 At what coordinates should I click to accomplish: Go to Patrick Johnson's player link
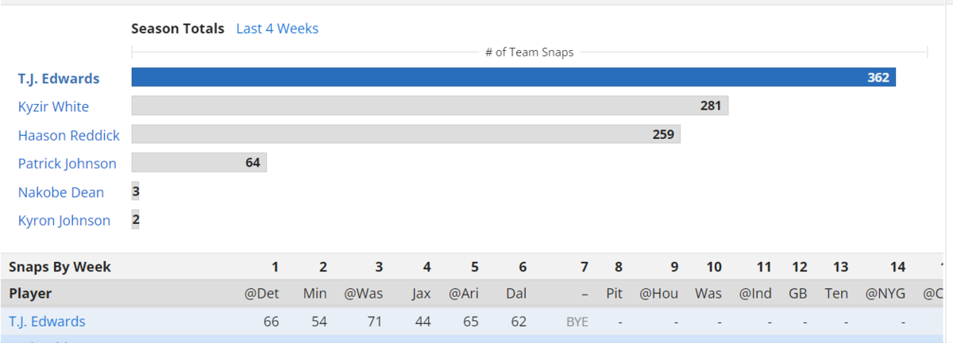pos(68,164)
